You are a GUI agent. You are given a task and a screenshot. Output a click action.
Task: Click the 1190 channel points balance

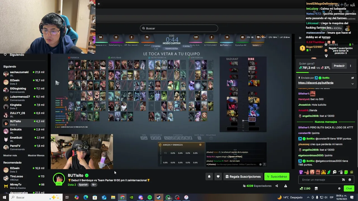(305, 188)
